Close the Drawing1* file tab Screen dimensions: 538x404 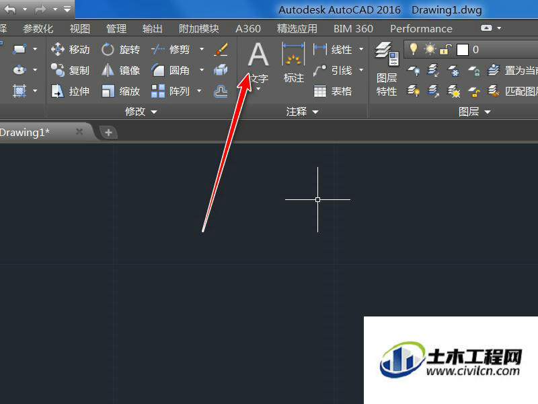coord(79,131)
